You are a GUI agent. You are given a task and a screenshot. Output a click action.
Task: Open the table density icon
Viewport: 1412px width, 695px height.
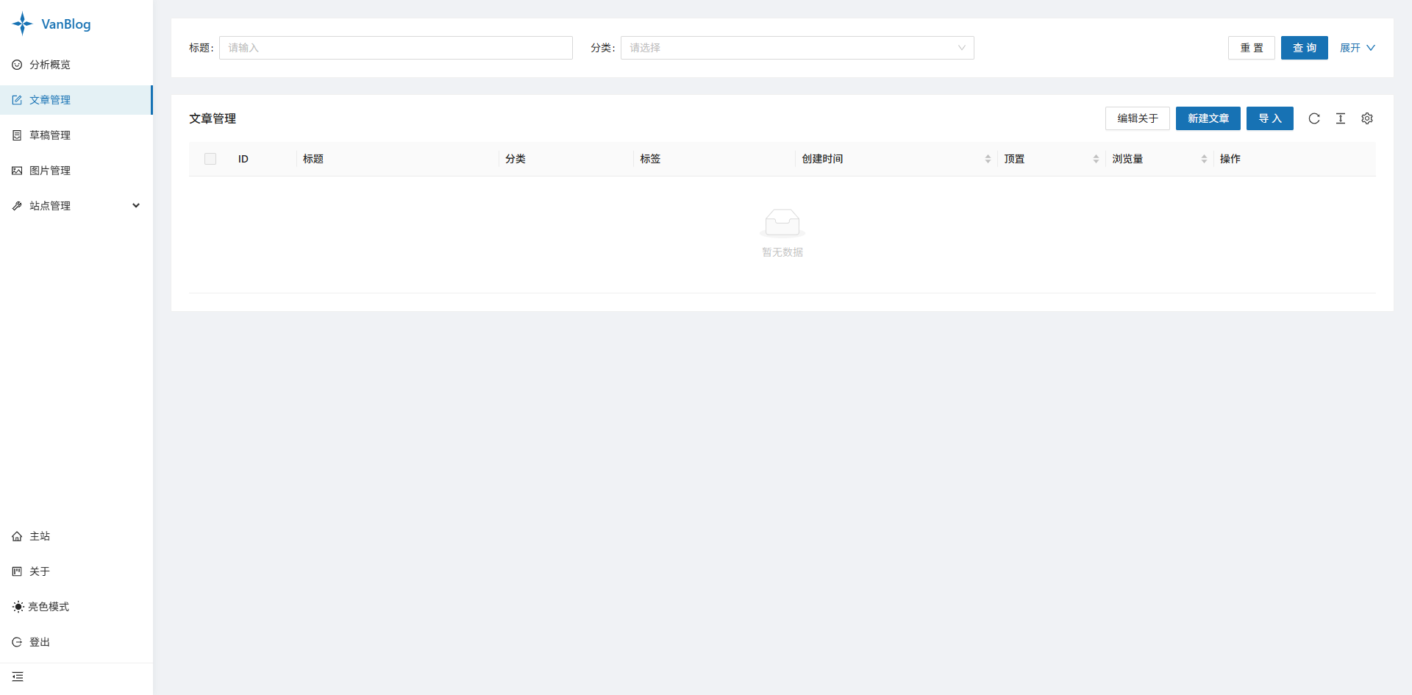[x=1341, y=118]
